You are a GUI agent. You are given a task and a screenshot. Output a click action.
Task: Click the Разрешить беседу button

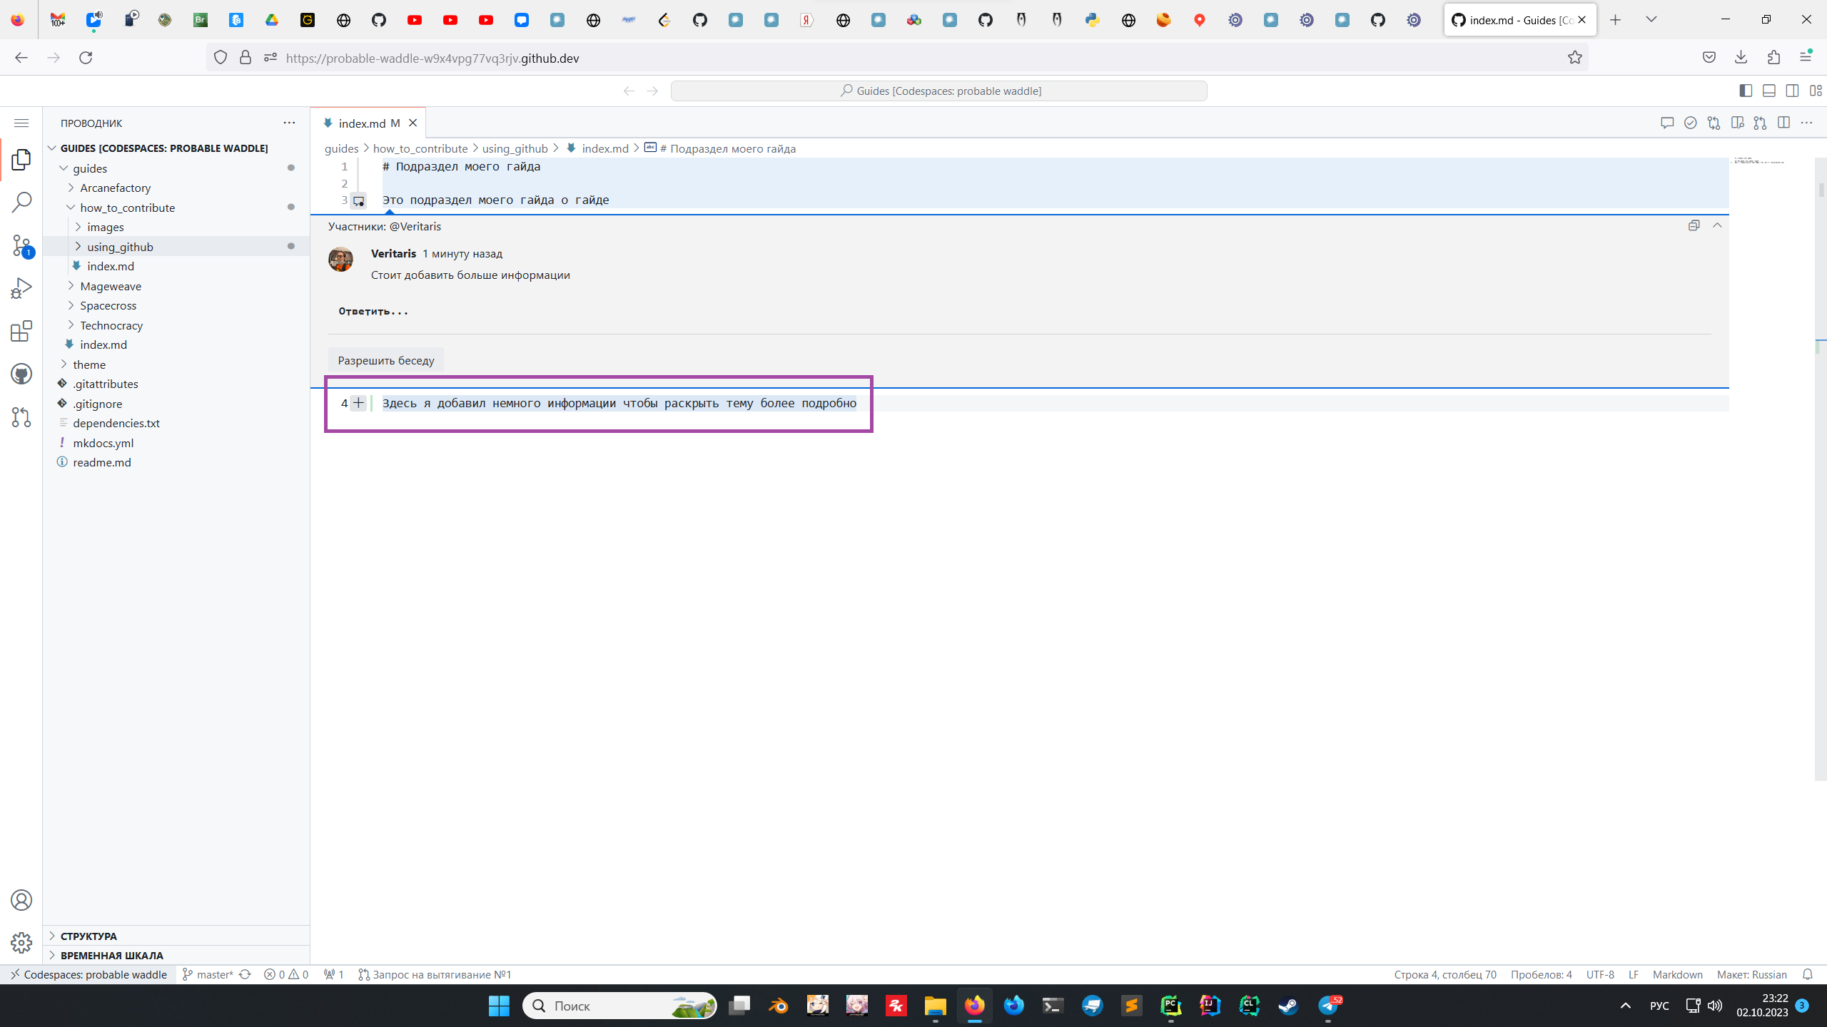tap(385, 360)
